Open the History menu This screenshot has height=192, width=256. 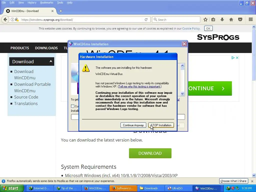point(32,2)
